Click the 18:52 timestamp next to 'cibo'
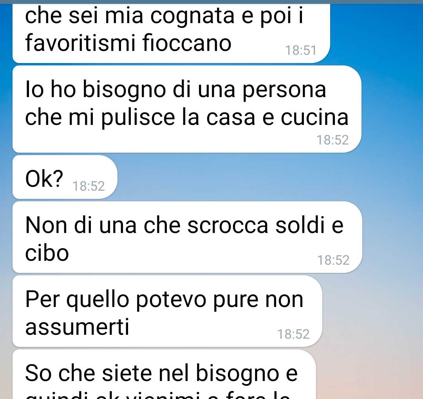The image size is (423, 399). (x=333, y=260)
